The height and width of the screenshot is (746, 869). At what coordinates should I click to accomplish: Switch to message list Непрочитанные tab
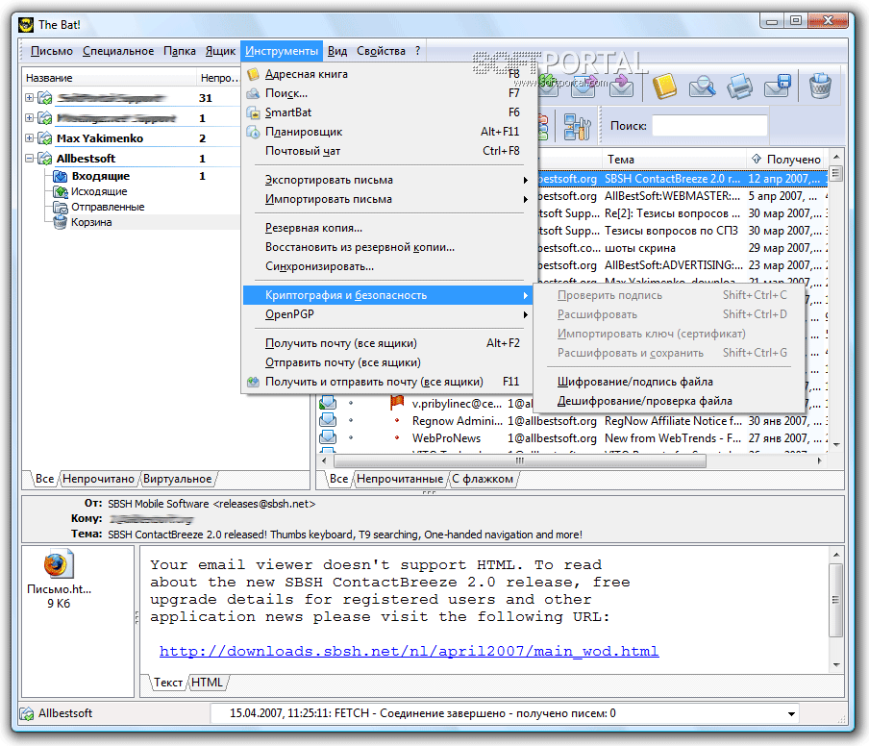[x=400, y=479]
